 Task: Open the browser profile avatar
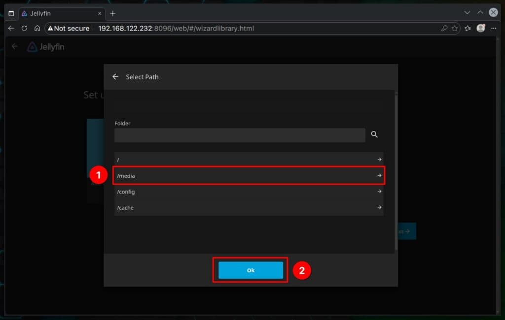point(481,29)
